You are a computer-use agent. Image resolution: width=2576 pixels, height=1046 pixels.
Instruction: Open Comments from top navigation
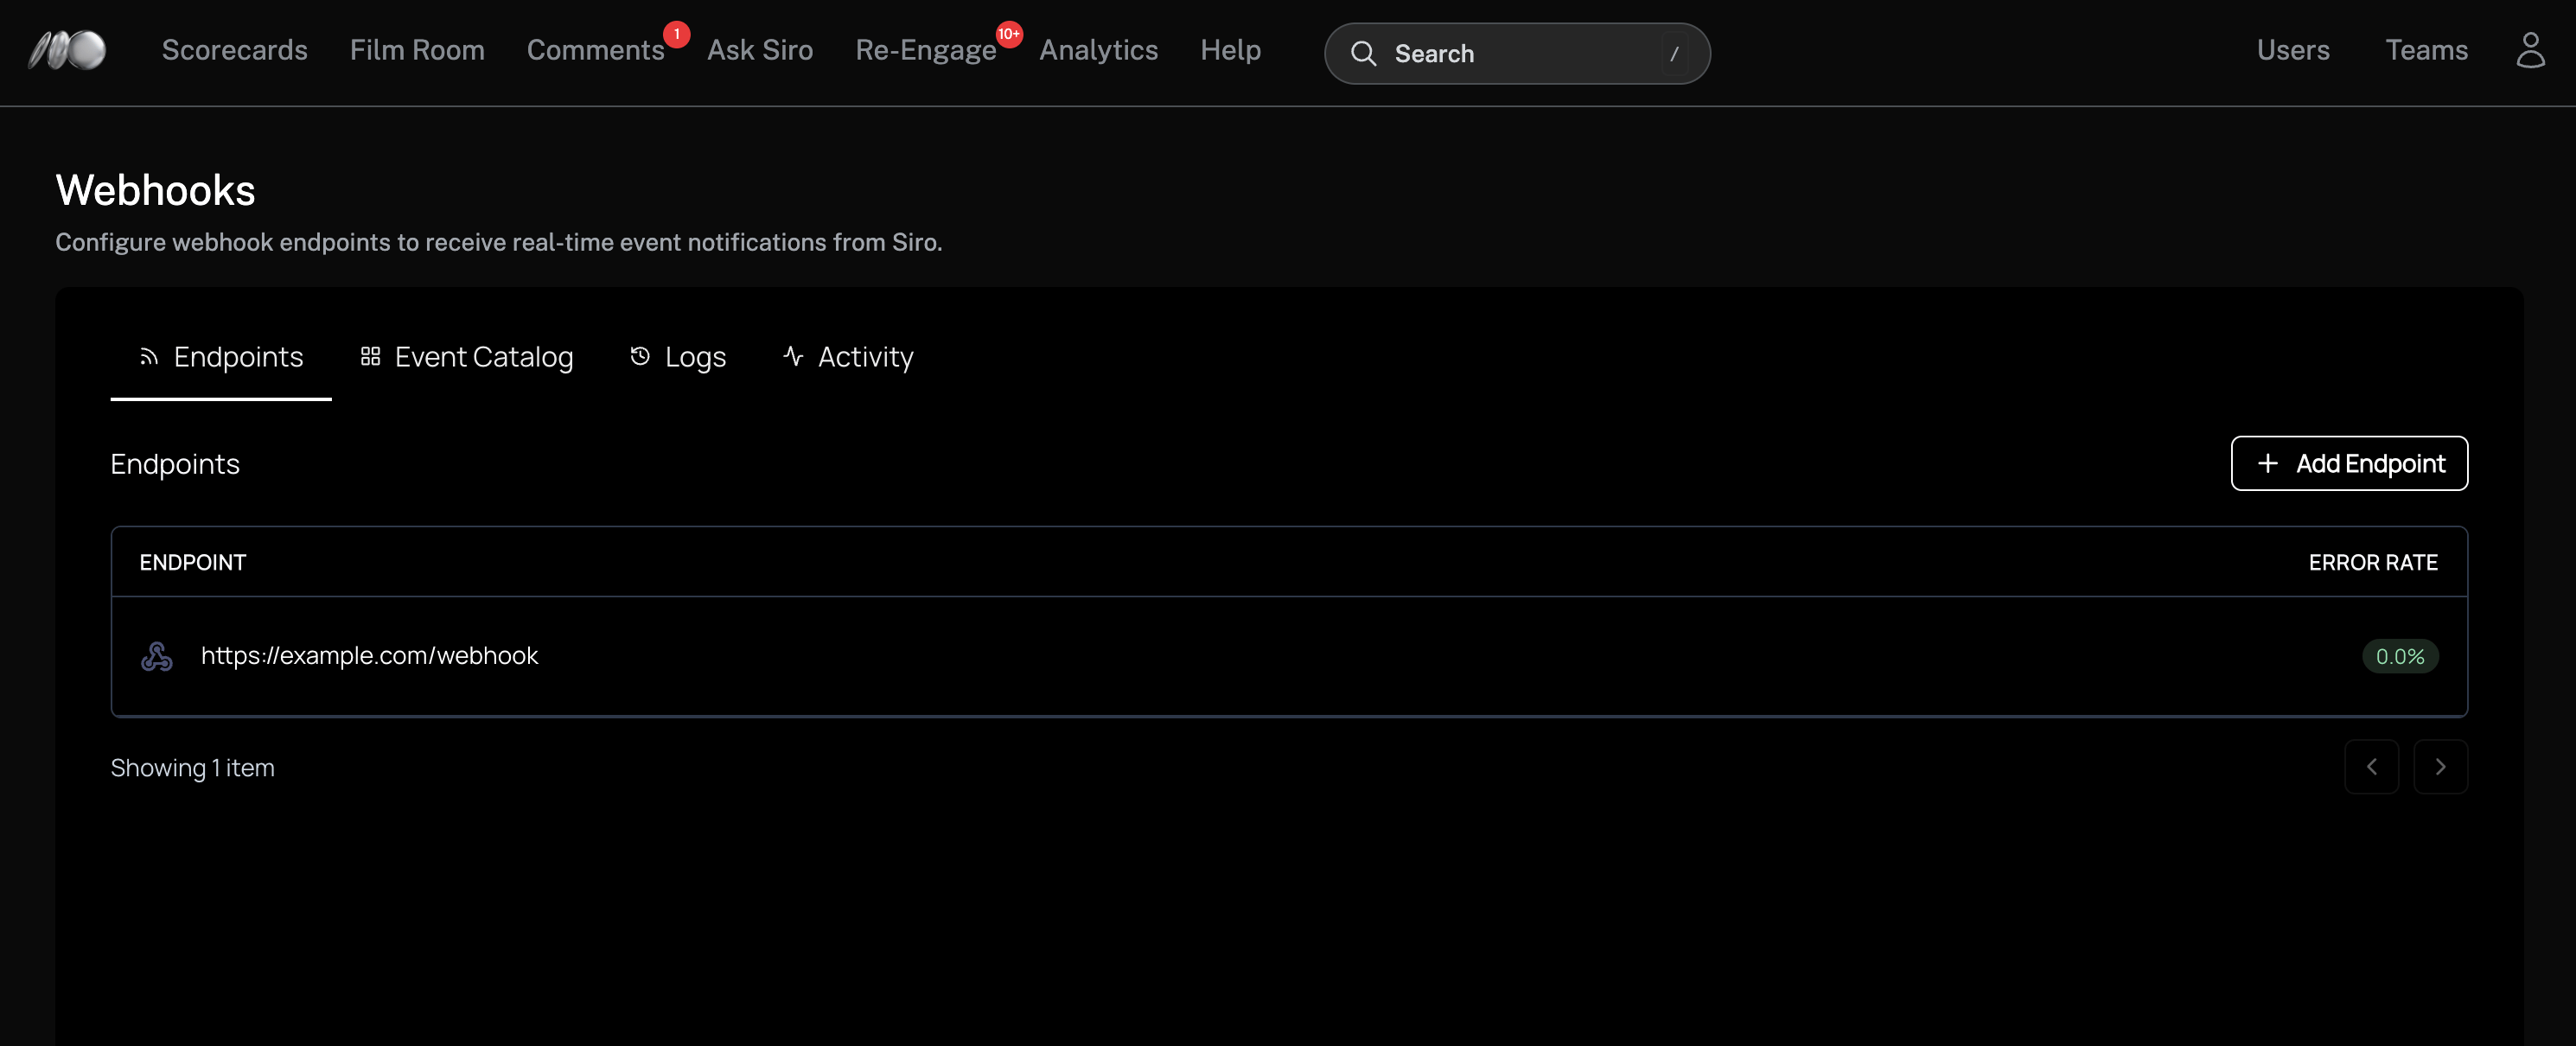coord(595,50)
